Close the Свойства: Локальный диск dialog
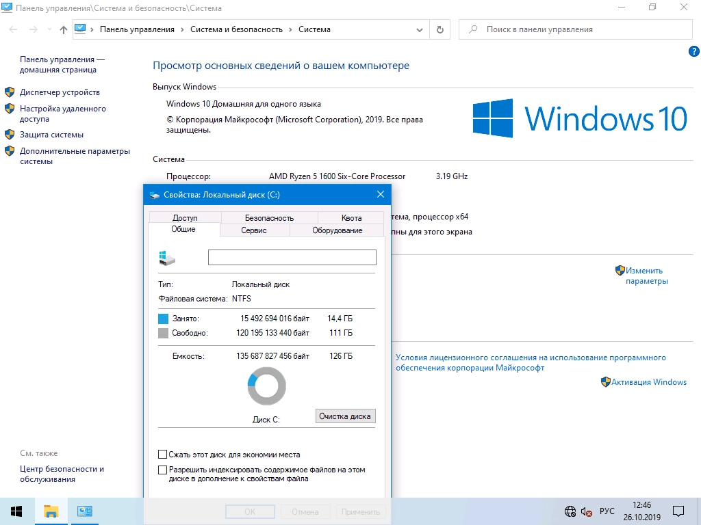The height and width of the screenshot is (525, 701). pyautogui.click(x=381, y=194)
